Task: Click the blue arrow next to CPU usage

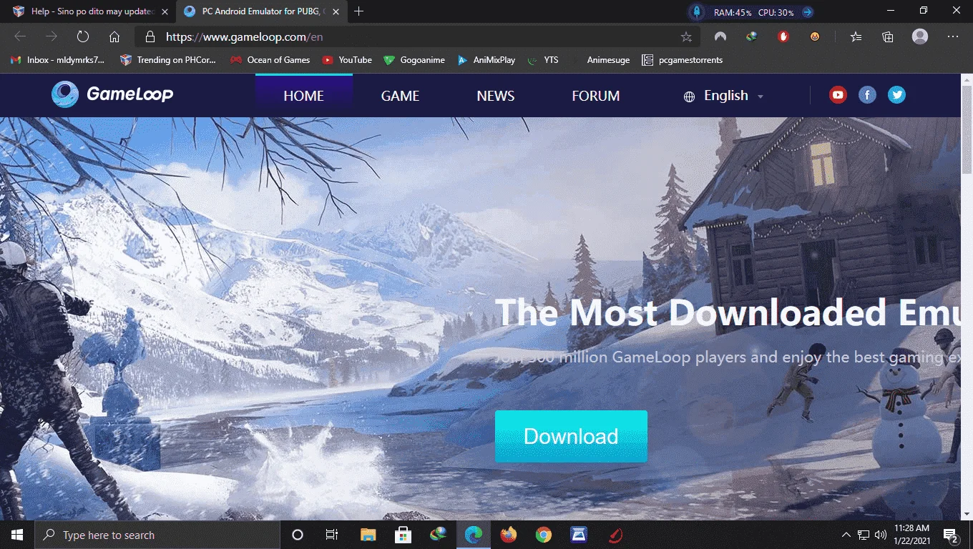Action: [807, 12]
